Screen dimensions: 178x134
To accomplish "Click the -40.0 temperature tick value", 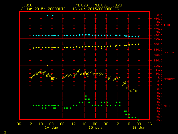I will [x=158, y=28].
